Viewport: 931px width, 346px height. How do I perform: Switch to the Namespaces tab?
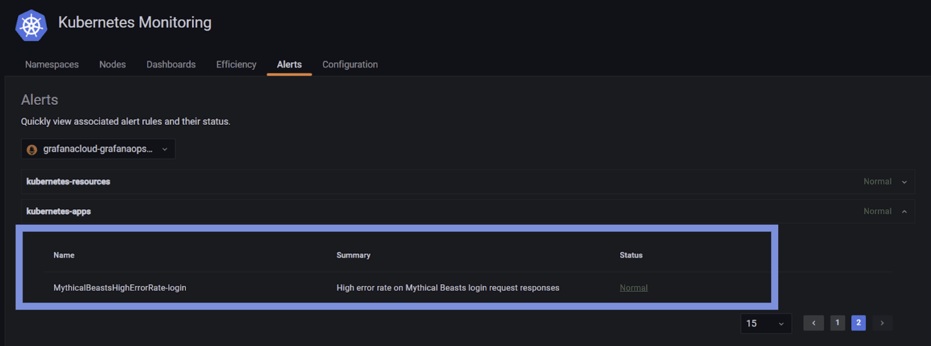[x=51, y=64]
